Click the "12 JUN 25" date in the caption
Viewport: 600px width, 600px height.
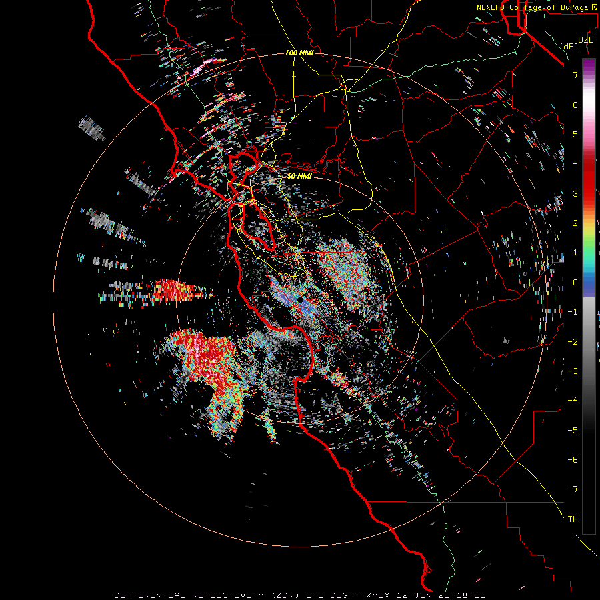(423, 595)
